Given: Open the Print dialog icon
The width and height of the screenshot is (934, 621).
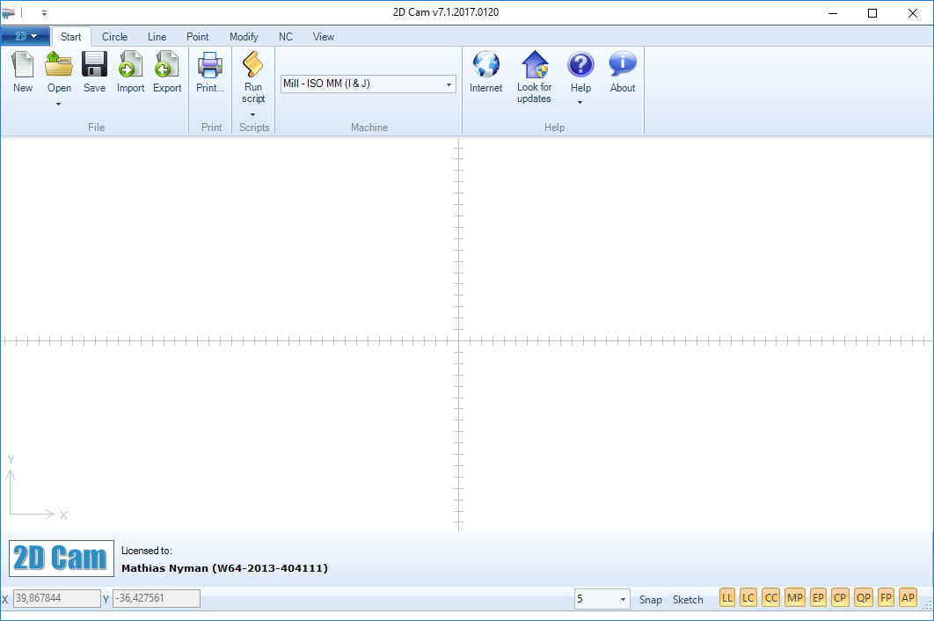Looking at the screenshot, I should pyautogui.click(x=209, y=64).
